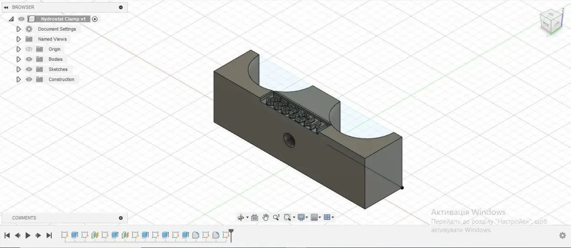Select the first green construction plane feature in timeline
Image resolution: width=571 pixels, height=248 pixels.
tap(95, 235)
